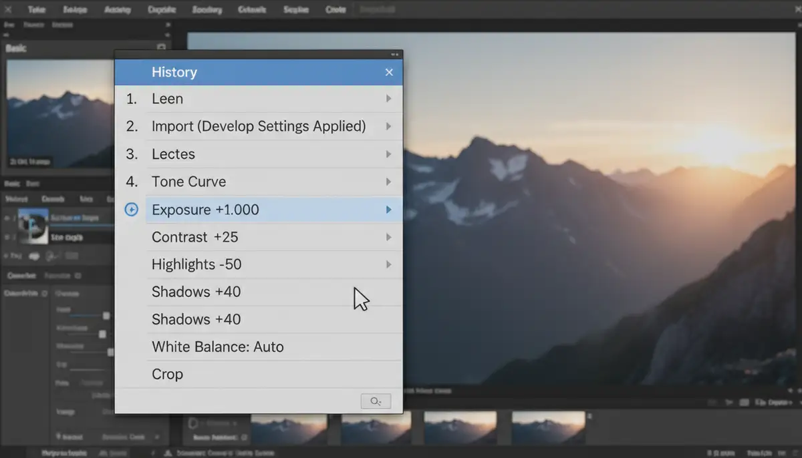This screenshot has height=458, width=802.
Task: Open the search icon at History panel bottom
Action: click(376, 401)
